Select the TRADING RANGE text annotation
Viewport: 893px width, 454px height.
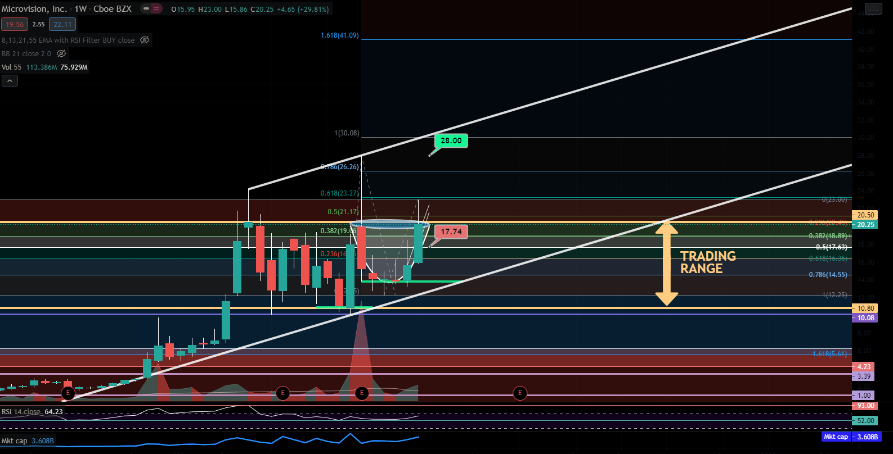(708, 262)
